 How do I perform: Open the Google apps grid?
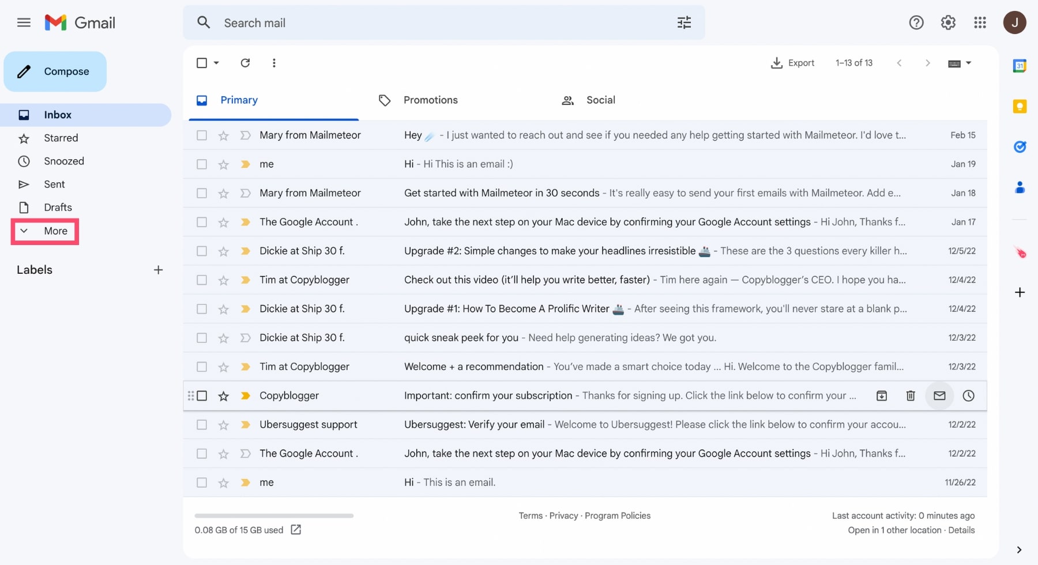point(980,22)
